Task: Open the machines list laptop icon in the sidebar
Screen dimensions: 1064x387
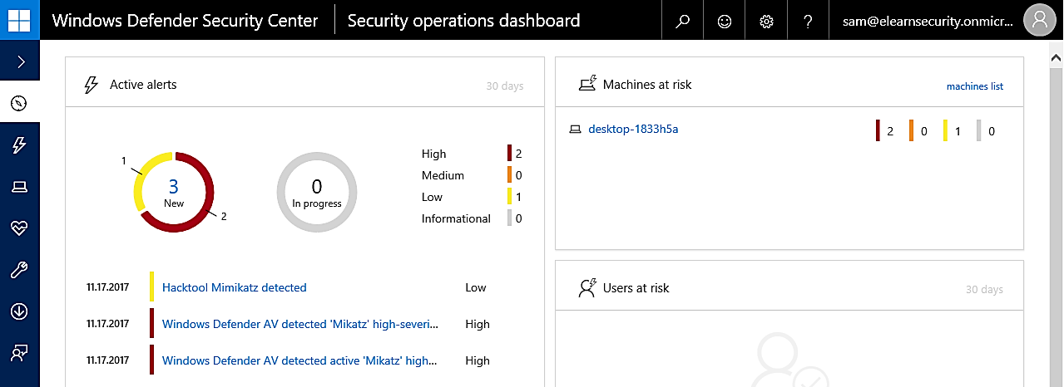Action: coord(20,187)
